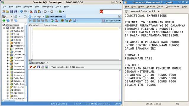Expand the Views node

(8, 34)
